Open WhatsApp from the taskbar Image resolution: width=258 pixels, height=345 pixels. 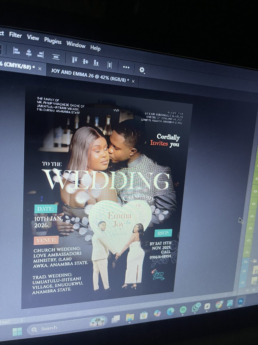[x=196, y=308]
